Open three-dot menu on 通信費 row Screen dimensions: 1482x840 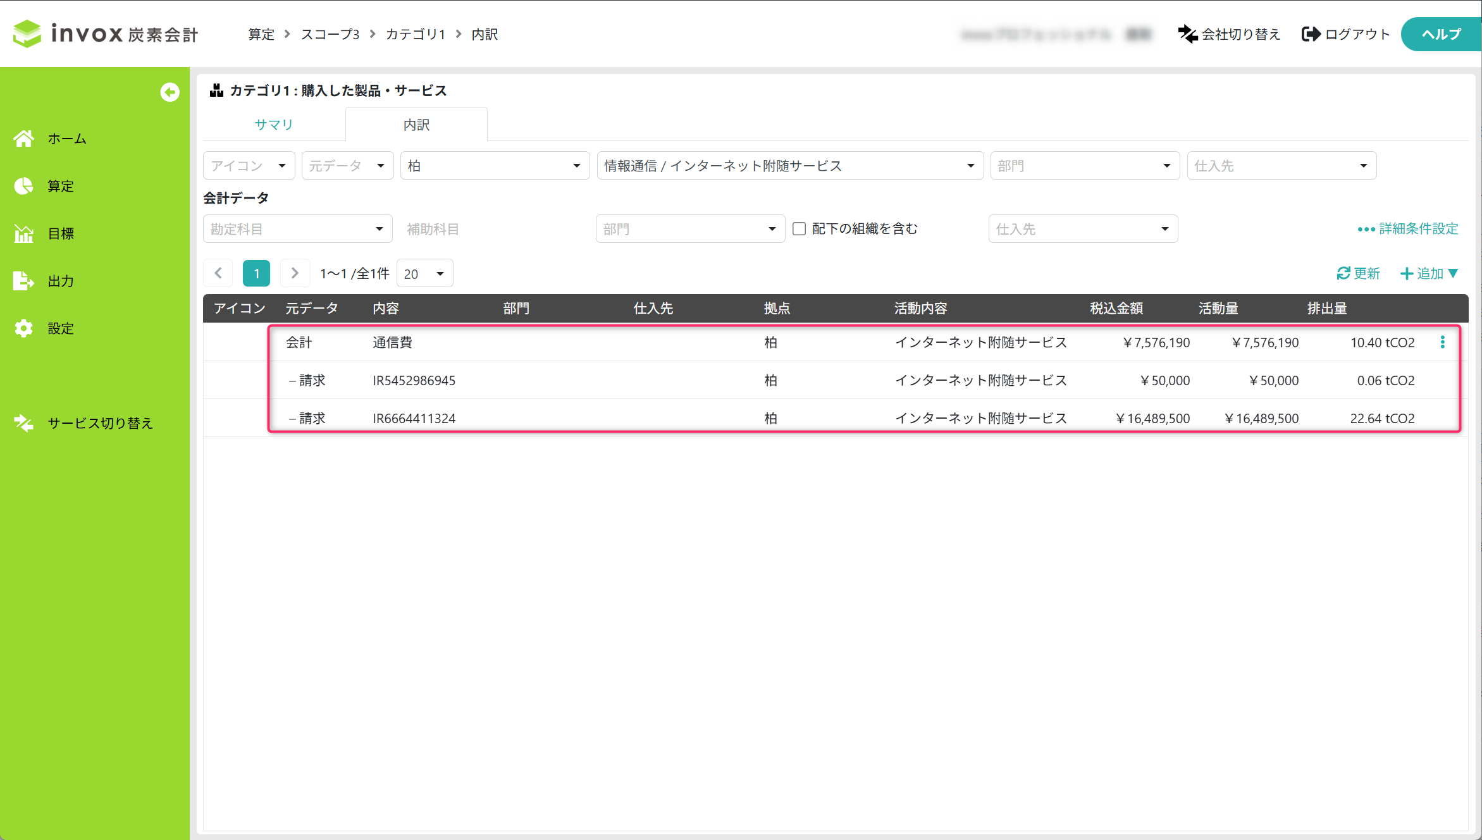click(x=1442, y=342)
